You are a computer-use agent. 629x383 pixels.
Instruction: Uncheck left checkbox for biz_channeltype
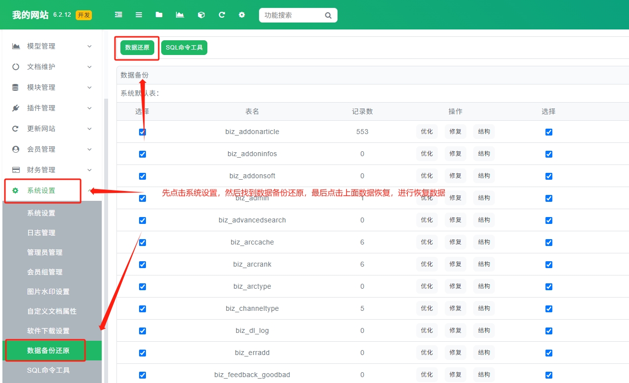(143, 309)
